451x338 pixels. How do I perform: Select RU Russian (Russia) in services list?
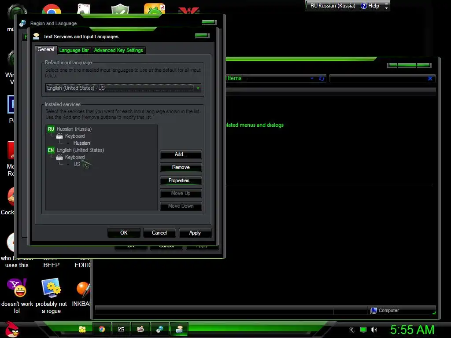click(x=74, y=129)
